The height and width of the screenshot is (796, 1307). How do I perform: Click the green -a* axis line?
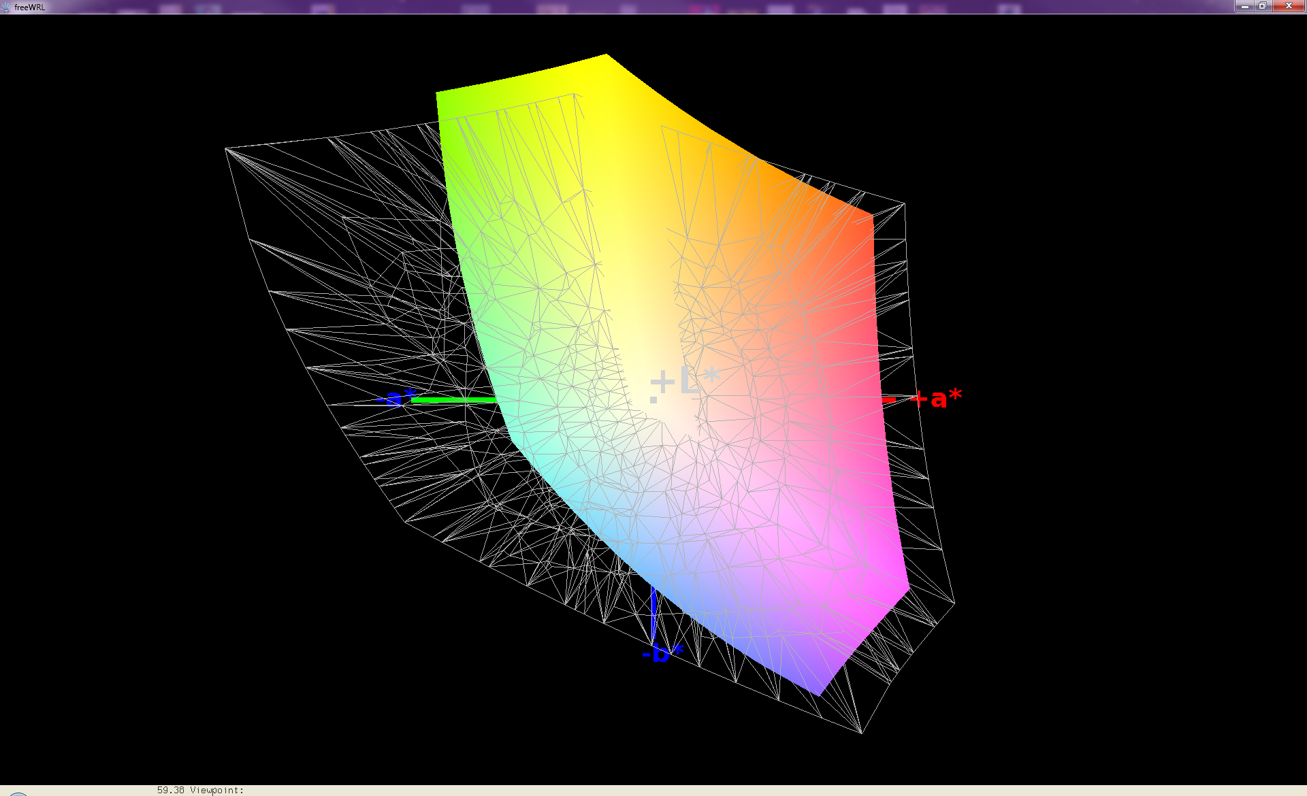453,400
